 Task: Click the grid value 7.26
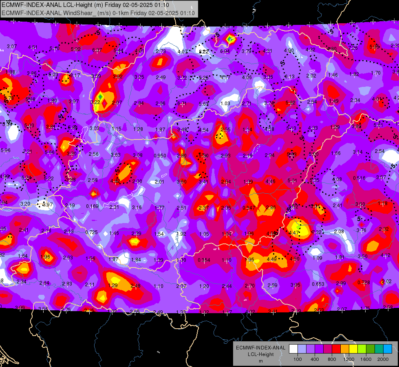353,48
